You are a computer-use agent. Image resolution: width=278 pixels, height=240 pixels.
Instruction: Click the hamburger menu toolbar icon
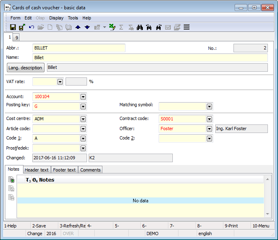click(x=187, y=27)
